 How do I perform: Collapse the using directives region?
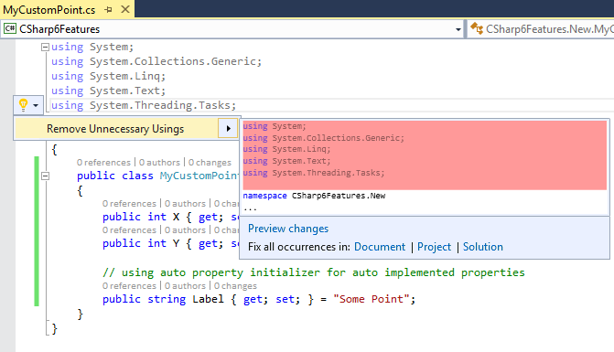pyautogui.click(x=45, y=48)
